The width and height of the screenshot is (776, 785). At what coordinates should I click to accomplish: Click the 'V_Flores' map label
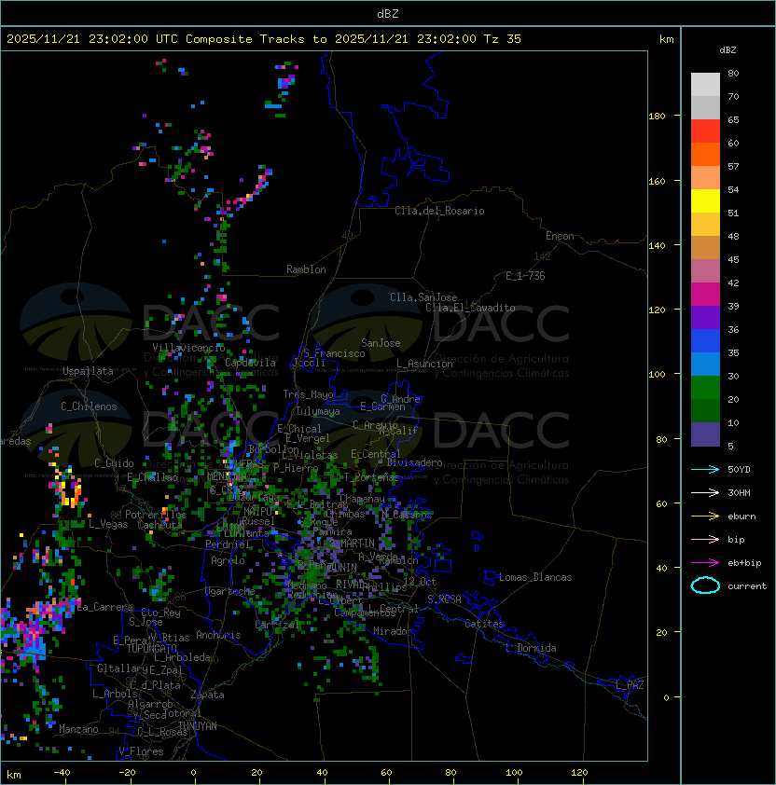pyautogui.click(x=141, y=751)
